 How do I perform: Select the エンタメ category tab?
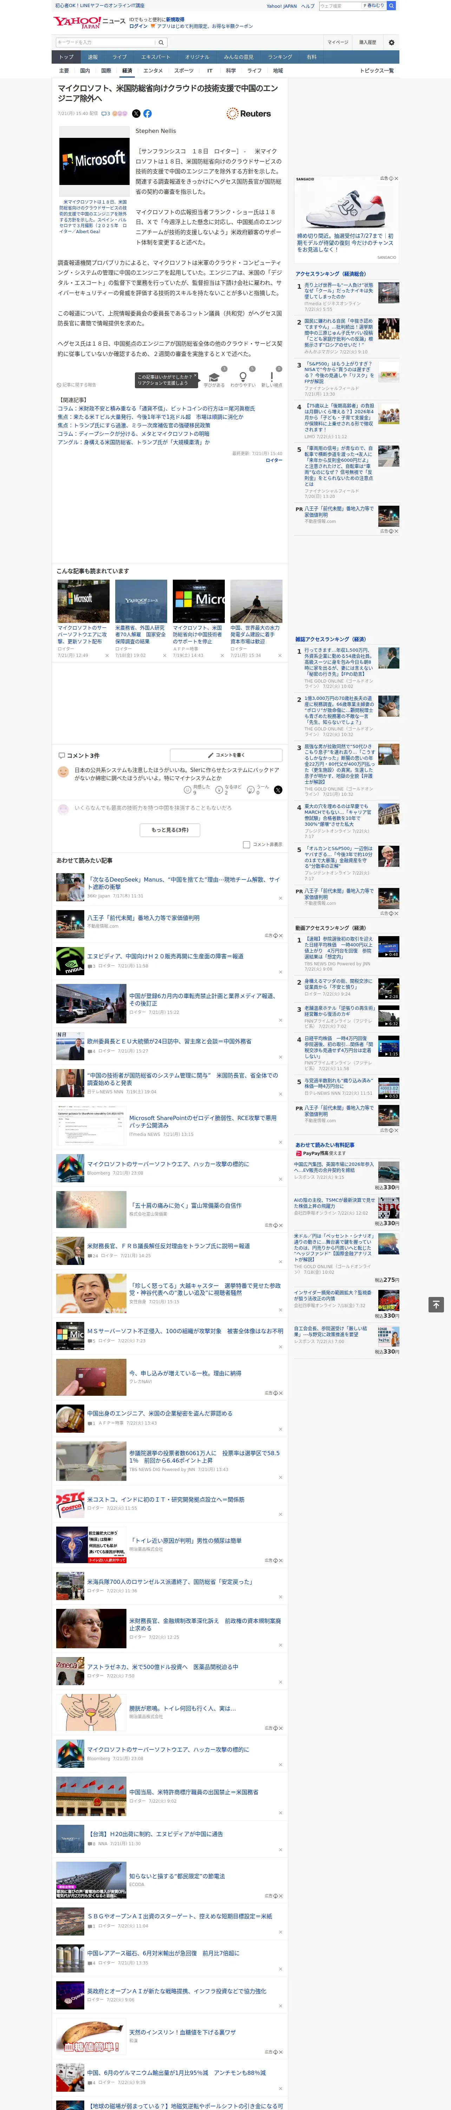pos(153,70)
